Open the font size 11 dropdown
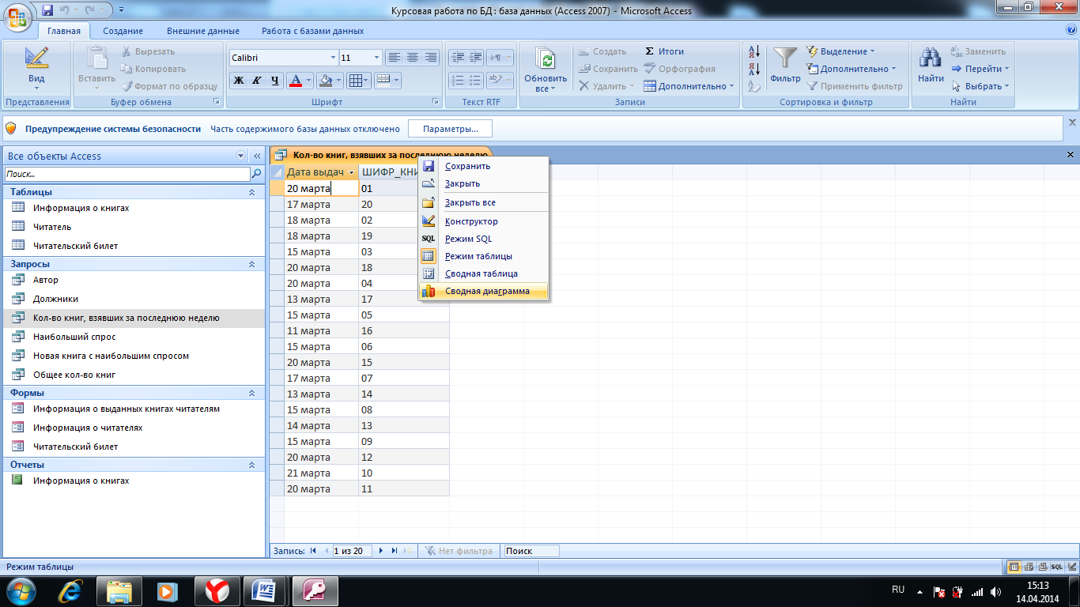Image resolution: width=1080 pixels, height=607 pixels. [376, 58]
